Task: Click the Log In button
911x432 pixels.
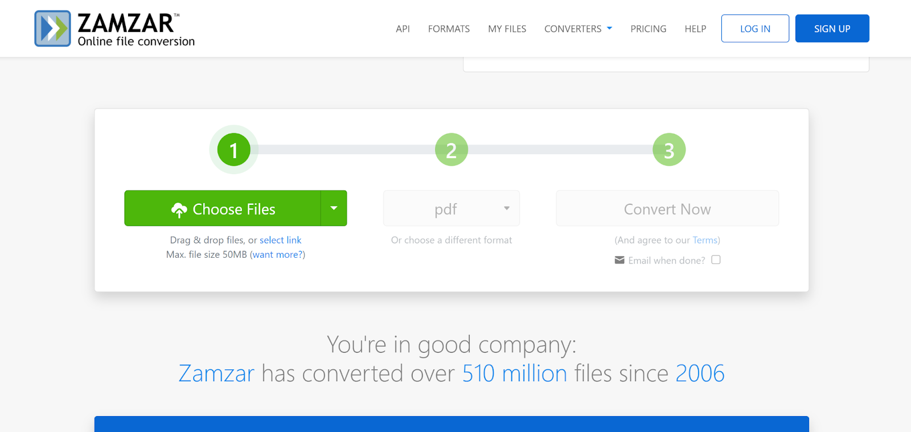Action: pos(755,28)
